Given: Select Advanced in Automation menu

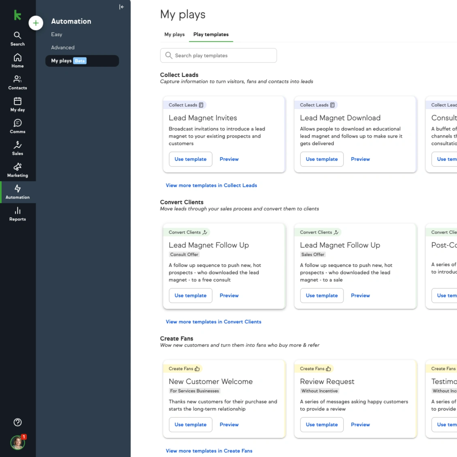Looking at the screenshot, I should [x=63, y=47].
